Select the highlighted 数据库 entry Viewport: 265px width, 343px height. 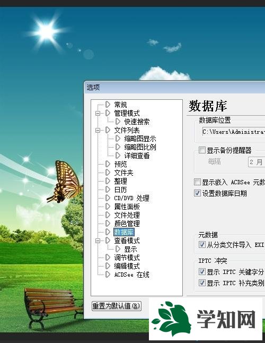click(124, 232)
